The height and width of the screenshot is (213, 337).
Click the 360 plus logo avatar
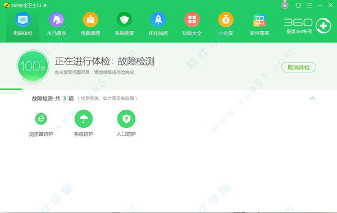click(x=324, y=26)
